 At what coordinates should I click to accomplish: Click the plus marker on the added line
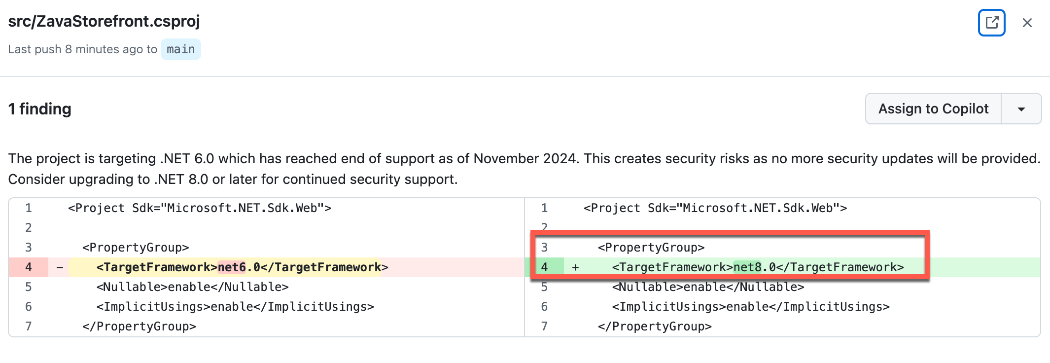(x=575, y=267)
